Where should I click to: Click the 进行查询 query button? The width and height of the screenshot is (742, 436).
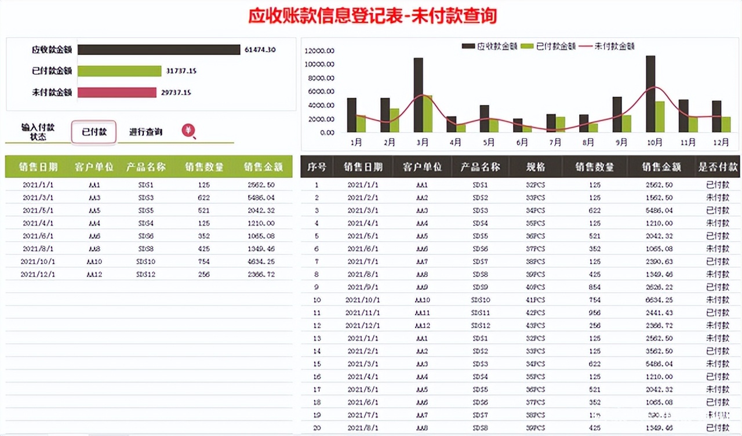146,132
